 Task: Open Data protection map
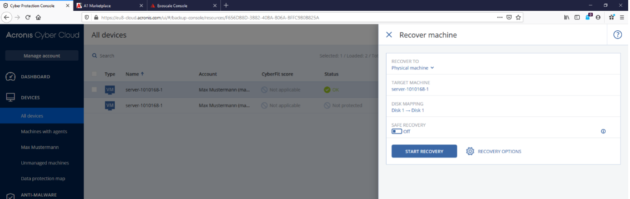pyautogui.click(x=43, y=178)
